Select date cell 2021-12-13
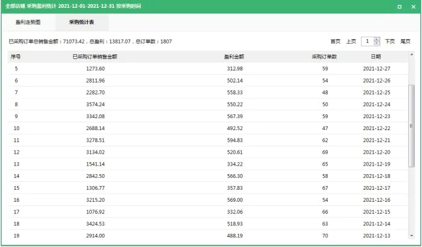This screenshot has width=422, height=247. (x=377, y=236)
